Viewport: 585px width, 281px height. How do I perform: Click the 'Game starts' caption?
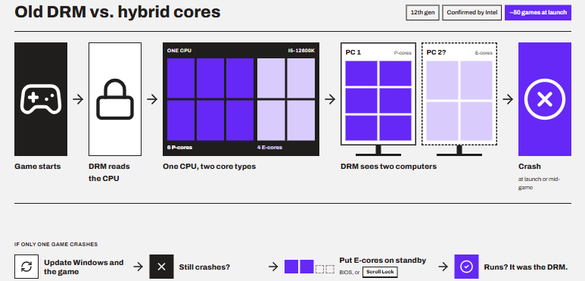pos(37,167)
